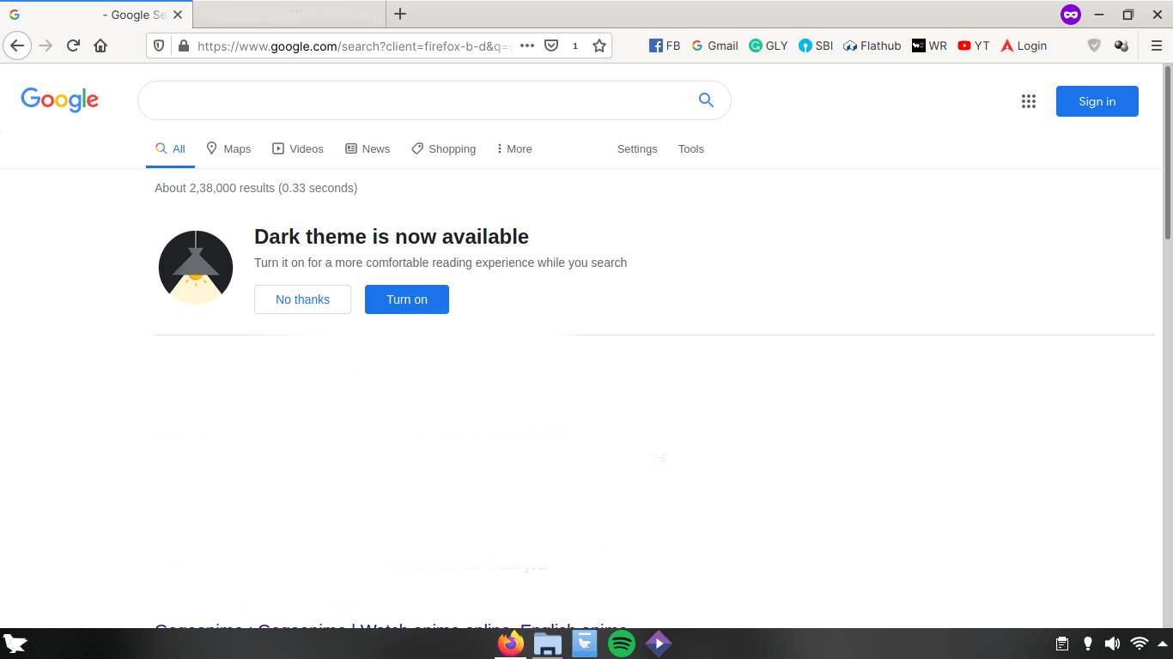This screenshot has width=1173, height=659.
Task: Turn on the dark theme
Action: 407,299
